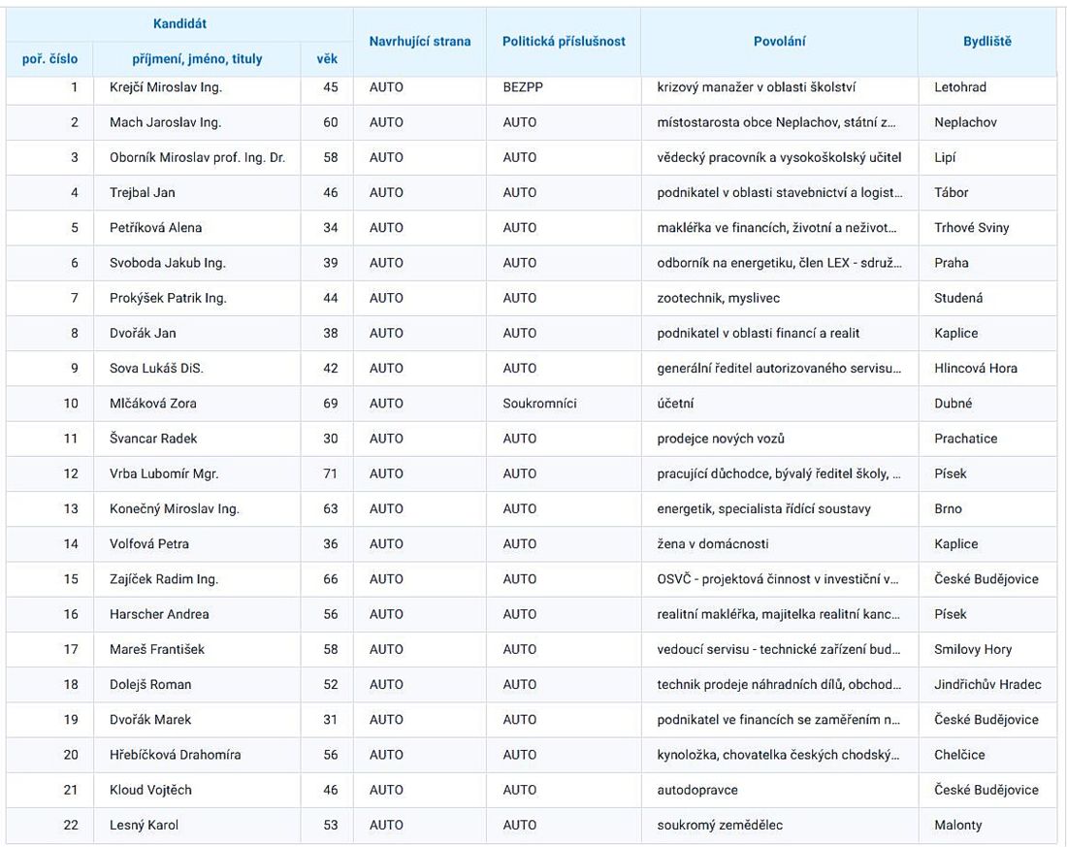Image resolution: width=1067 pixels, height=847 pixels.
Task: Click the 'Politická příslušnost' column header
Action: tap(563, 42)
